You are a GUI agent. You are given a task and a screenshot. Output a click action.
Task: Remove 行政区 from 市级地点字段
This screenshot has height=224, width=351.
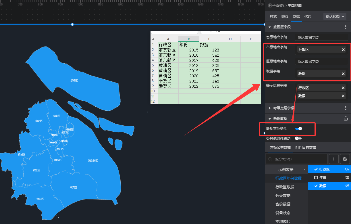click(343, 50)
